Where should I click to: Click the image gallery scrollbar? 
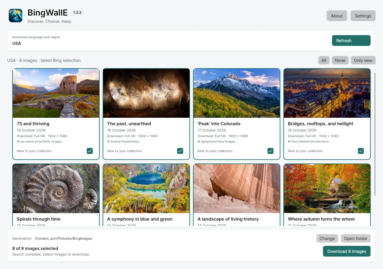point(375,134)
